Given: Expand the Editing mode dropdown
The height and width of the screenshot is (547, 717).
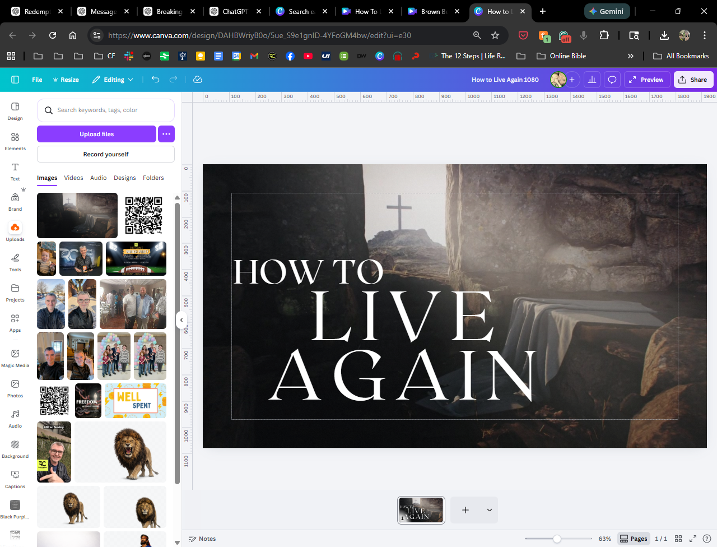Looking at the screenshot, I should (x=113, y=80).
